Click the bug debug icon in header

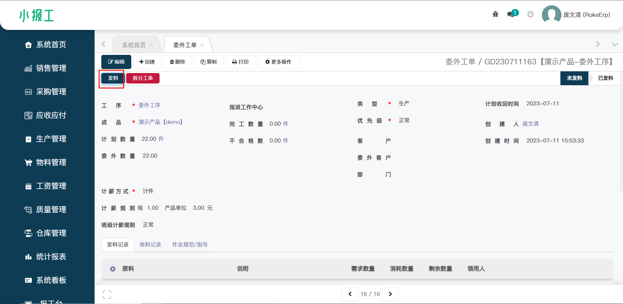pyautogui.click(x=495, y=14)
